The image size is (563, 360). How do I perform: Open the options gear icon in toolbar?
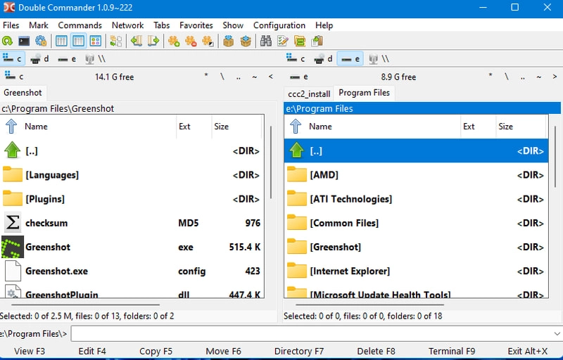point(42,41)
